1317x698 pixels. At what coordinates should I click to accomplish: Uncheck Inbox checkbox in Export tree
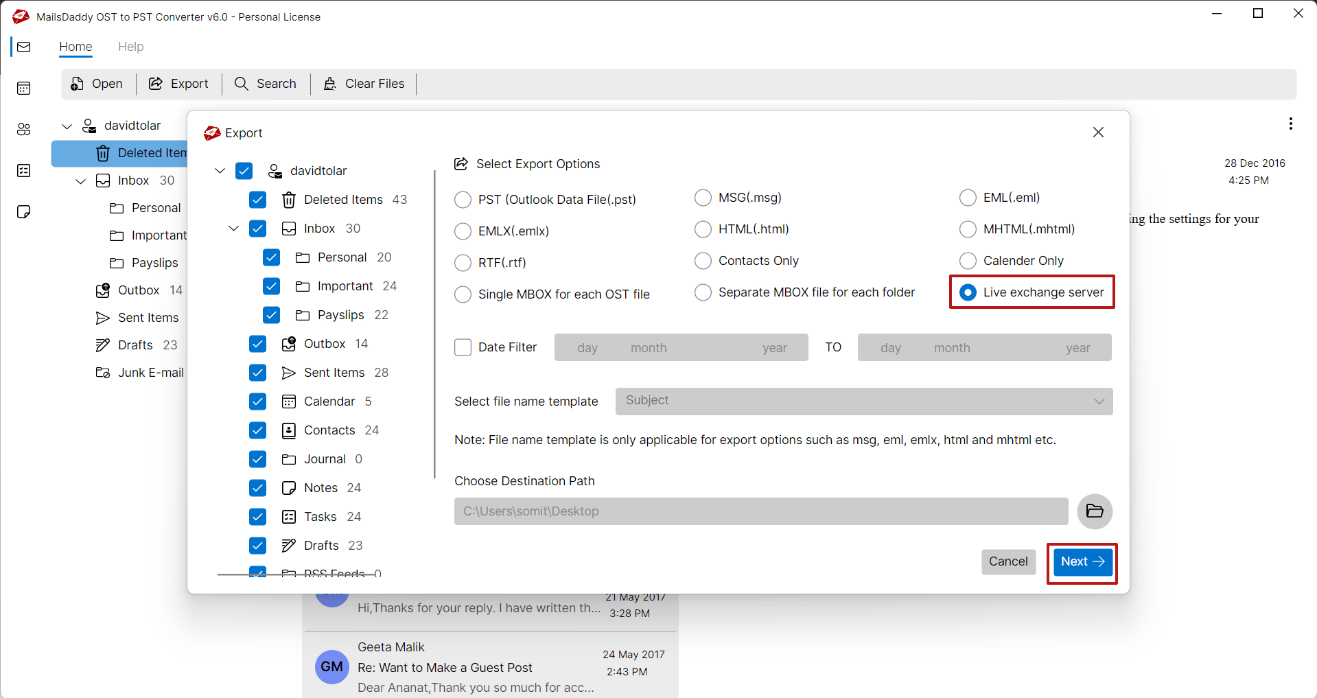[258, 229]
